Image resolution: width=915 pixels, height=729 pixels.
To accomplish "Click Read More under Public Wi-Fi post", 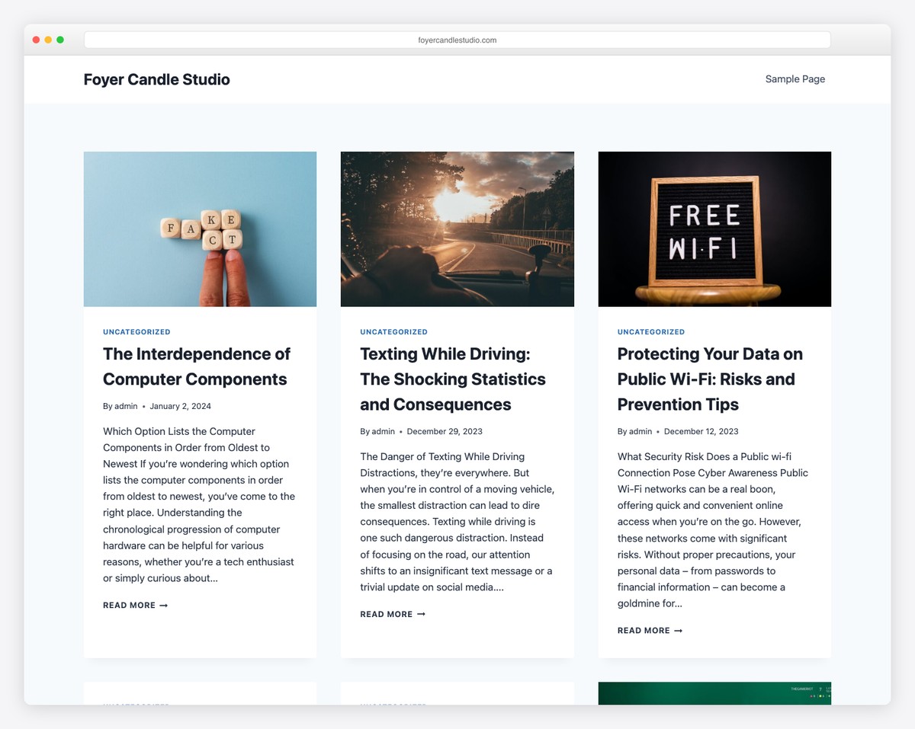I will pyautogui.click(x=650, y=631).
